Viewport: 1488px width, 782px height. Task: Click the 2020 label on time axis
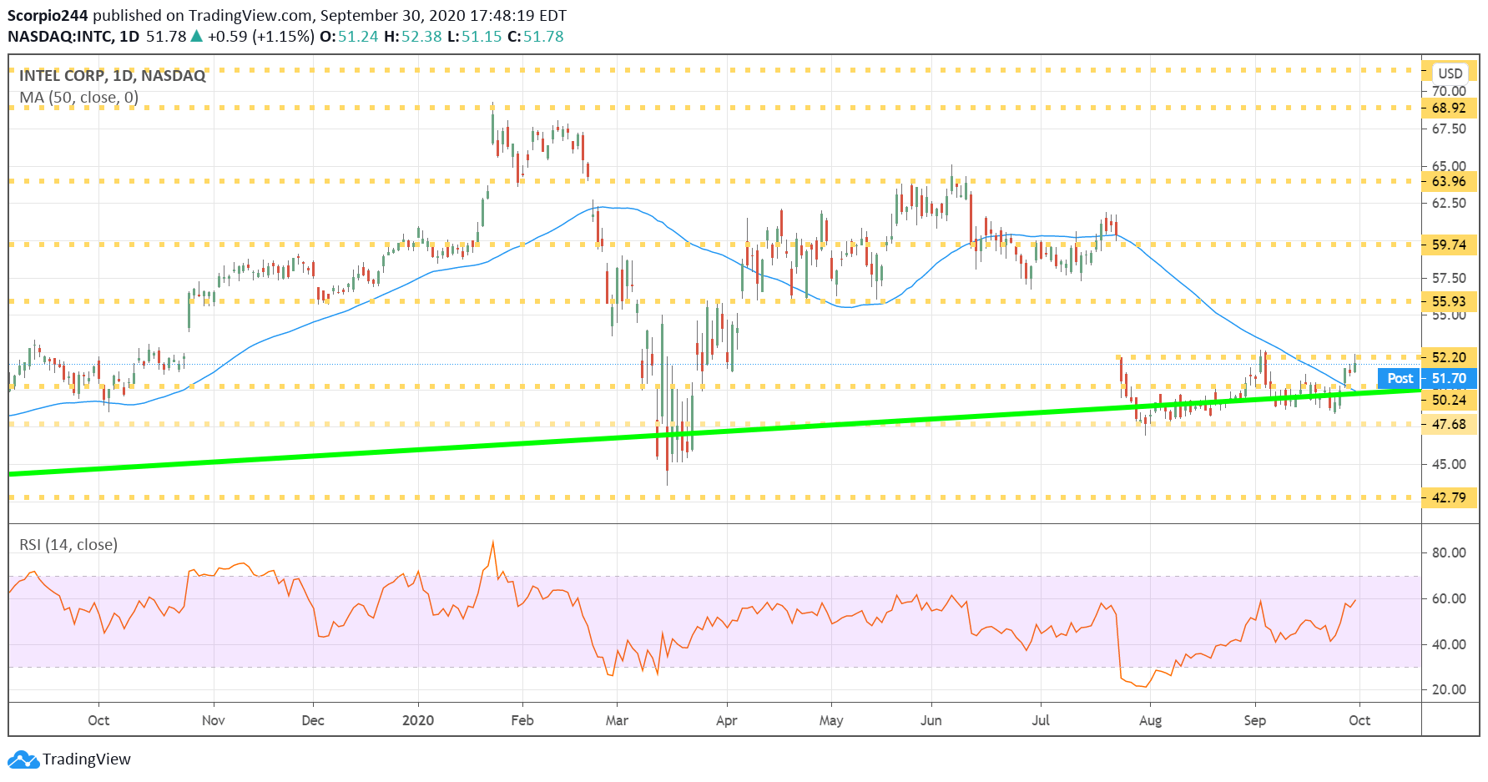(x=418, y=720)
